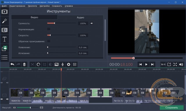The image size is (186, 111).
Task: Click the Громкость volume slider
Action: tap(61, 23)
